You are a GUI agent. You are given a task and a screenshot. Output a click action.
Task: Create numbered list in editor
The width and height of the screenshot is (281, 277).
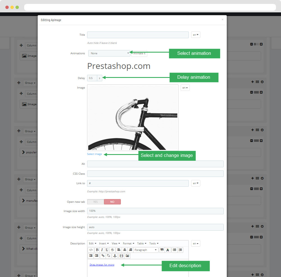(180, 250)
